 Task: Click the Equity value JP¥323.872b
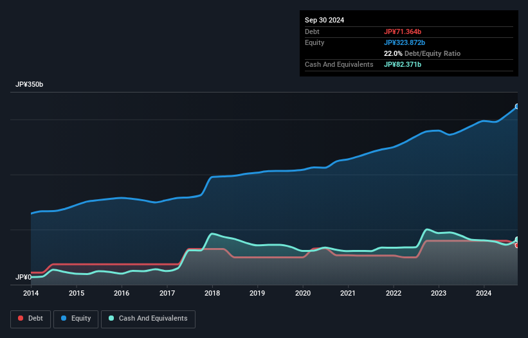pos(405,42)
